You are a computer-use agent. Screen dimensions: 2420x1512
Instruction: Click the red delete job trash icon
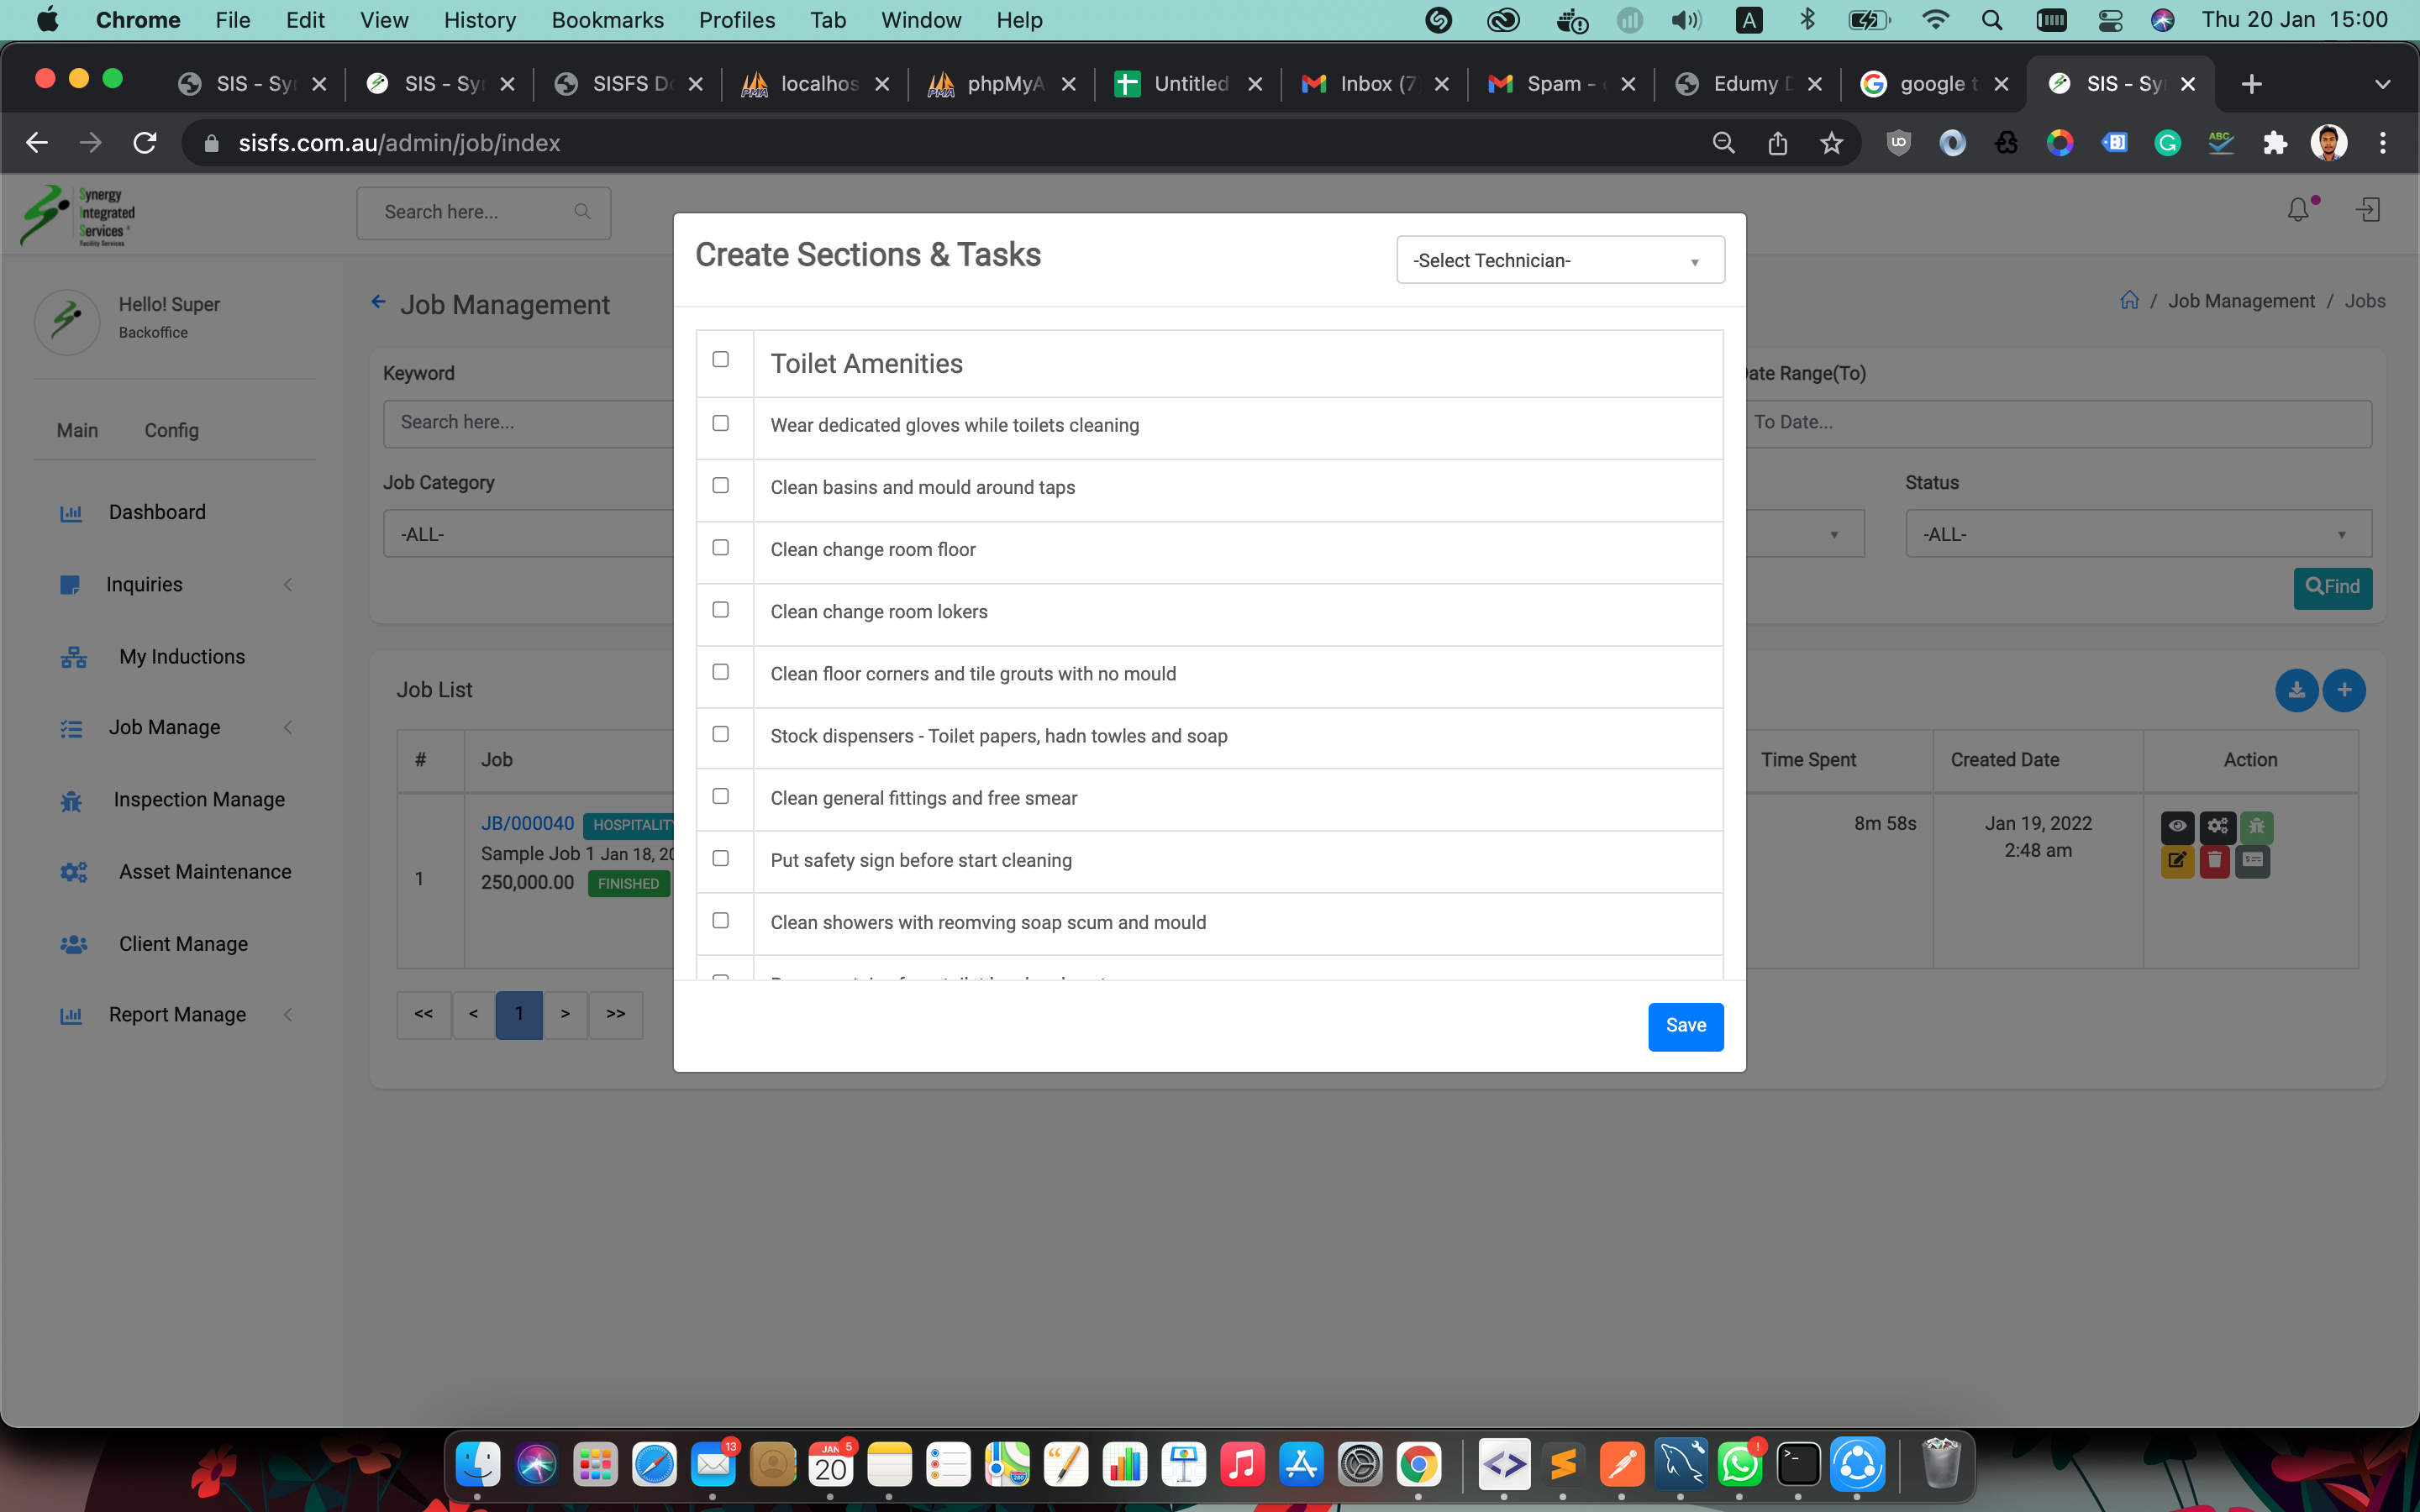[2214, 860]
